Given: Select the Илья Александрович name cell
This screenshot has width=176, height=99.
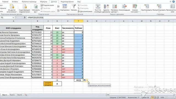Looking at the screenshot, I should coord(16,49).
